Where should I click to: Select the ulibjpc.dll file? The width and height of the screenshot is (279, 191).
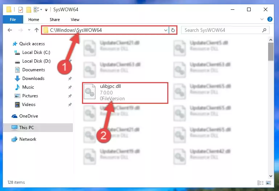(x=125, y=93)
